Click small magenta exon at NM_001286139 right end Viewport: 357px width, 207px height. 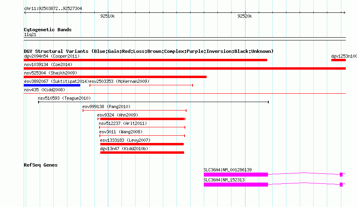point(341,175)
